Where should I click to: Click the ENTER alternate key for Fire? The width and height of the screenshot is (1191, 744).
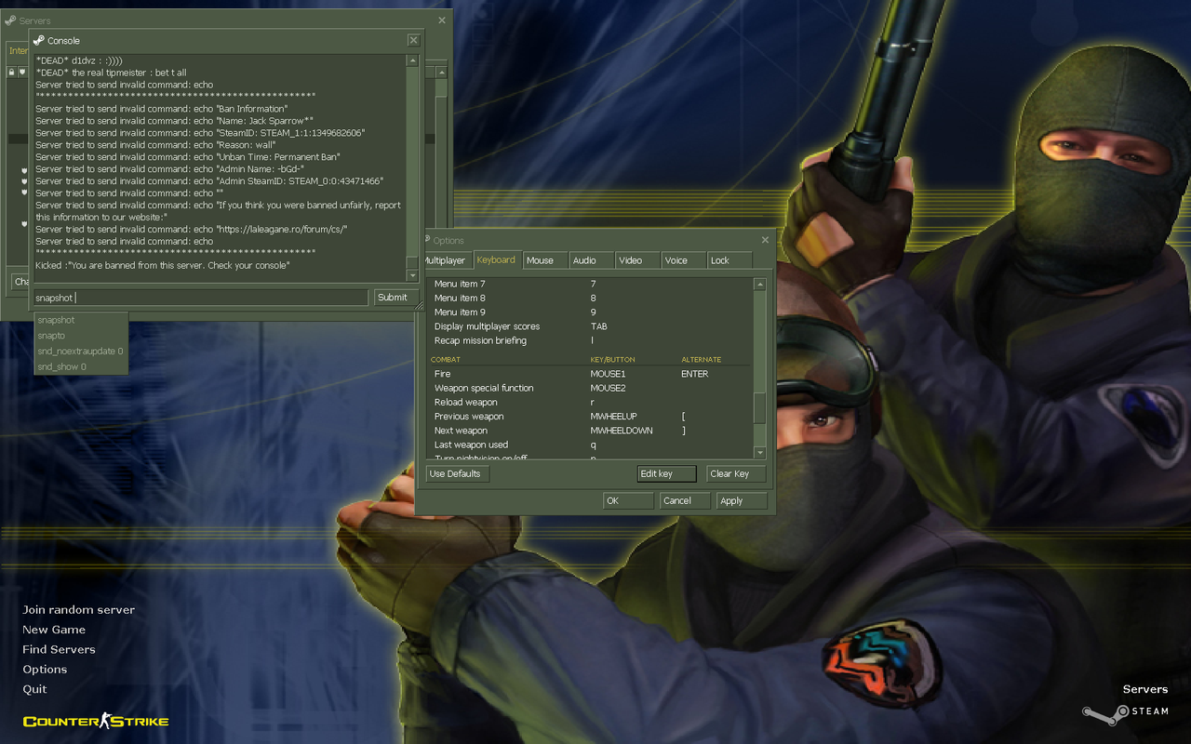tap(695, 374)
